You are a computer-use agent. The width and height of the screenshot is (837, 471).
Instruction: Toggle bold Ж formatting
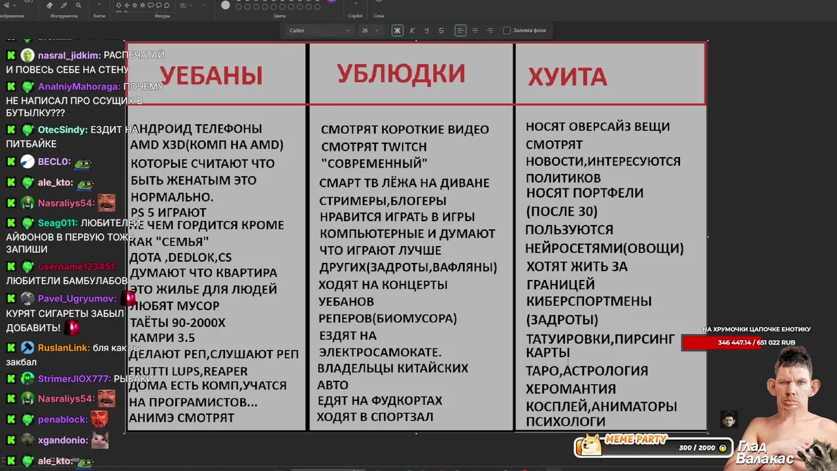click(397, 30)
